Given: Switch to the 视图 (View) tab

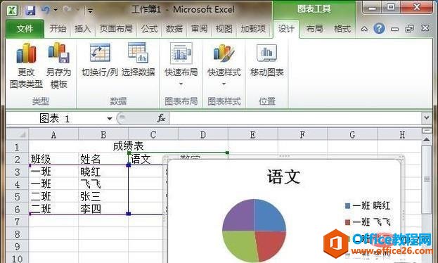Looking at the screenshot, I should point(224,29).
